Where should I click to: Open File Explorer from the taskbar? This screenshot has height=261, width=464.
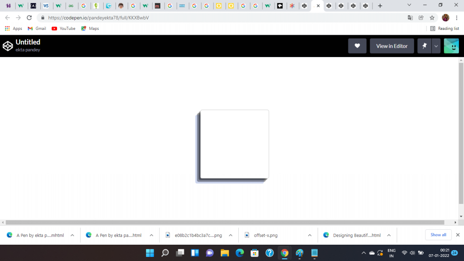tap(224, 253)
